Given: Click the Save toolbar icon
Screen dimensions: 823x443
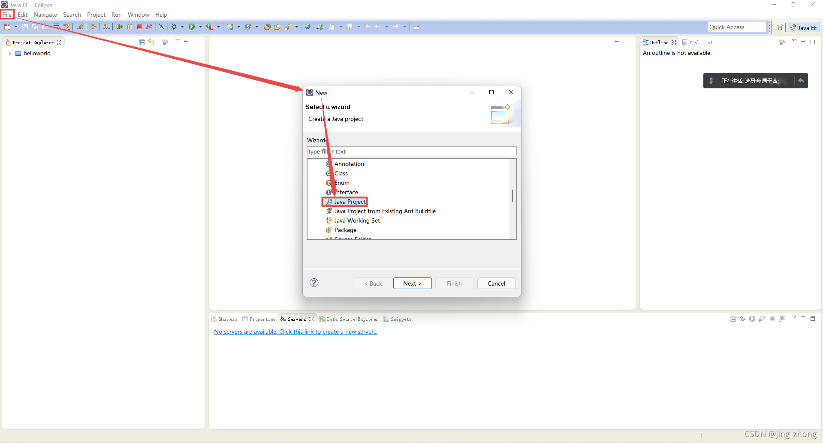Looking at the screenshot, I should 25,27.
